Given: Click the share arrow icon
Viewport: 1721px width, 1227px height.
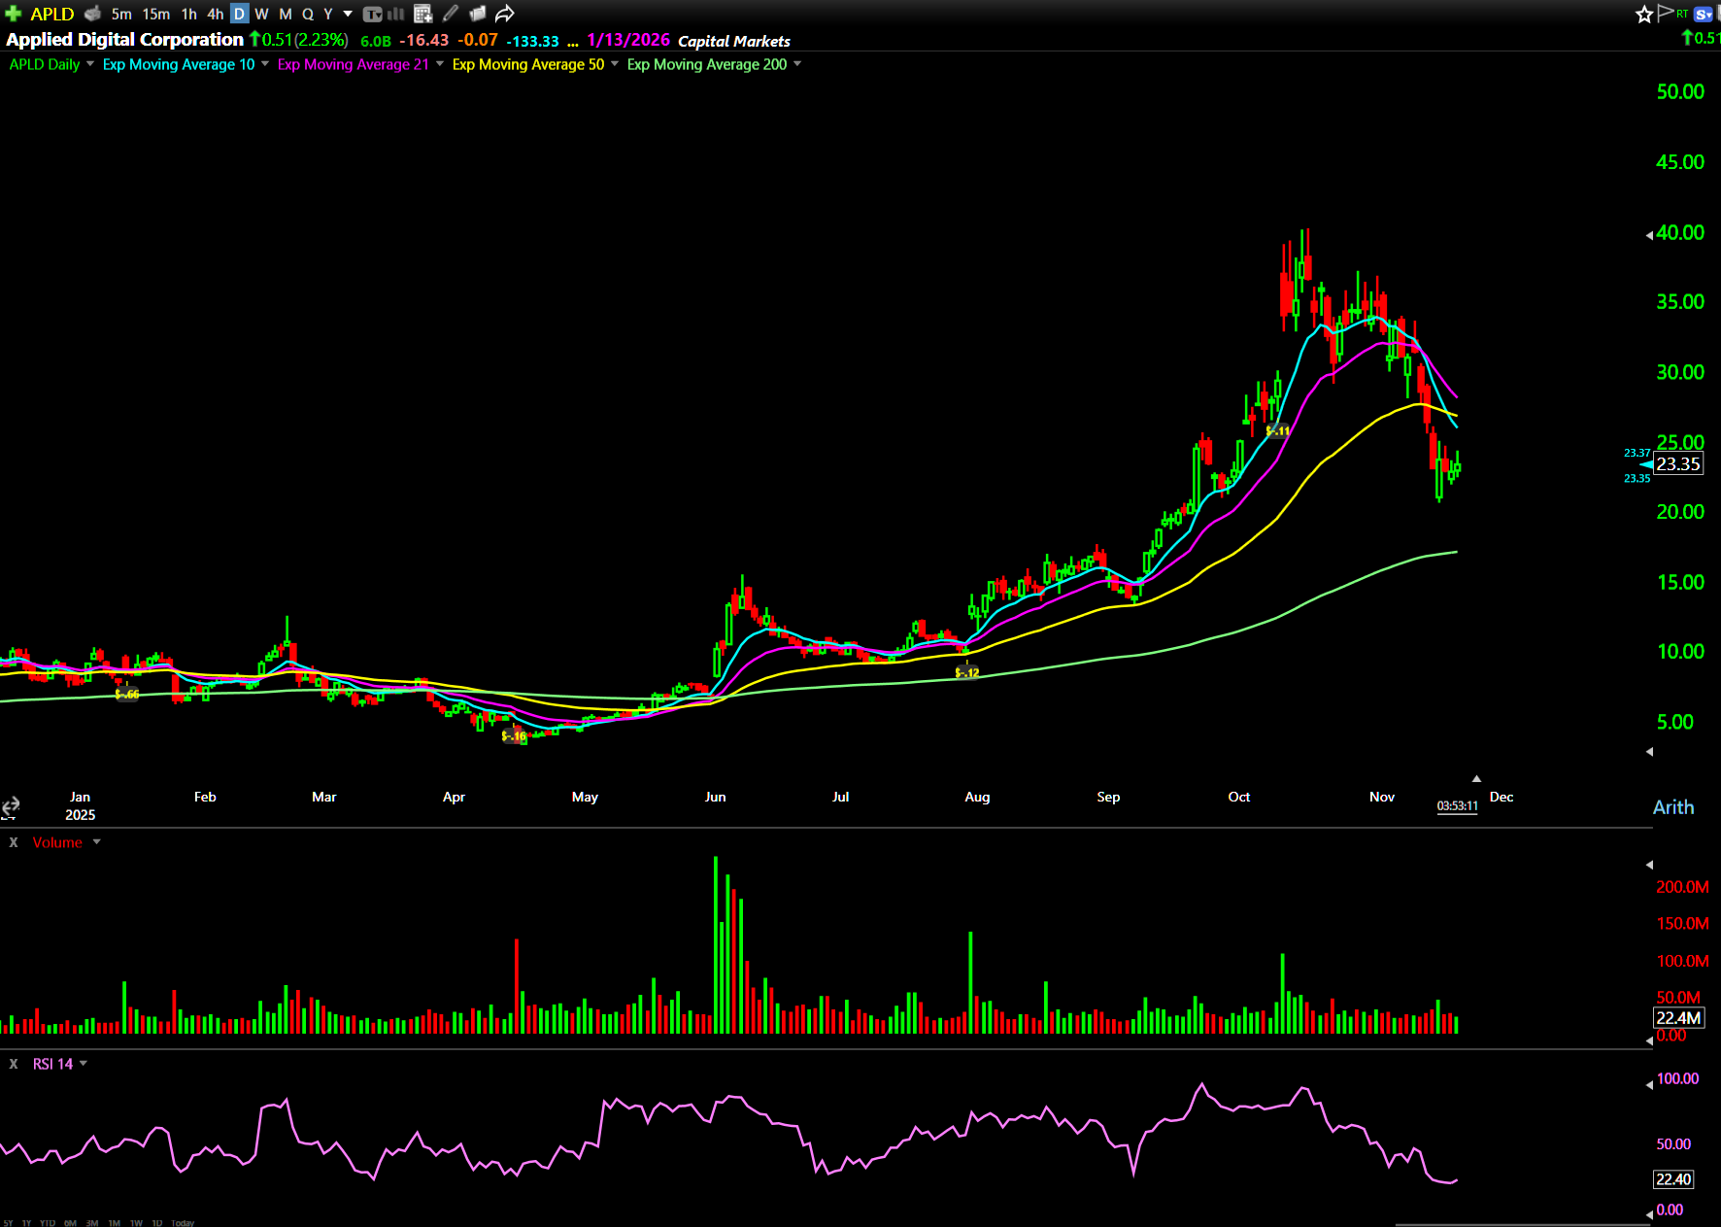Looking at the screenshot, I should (504, 14).
